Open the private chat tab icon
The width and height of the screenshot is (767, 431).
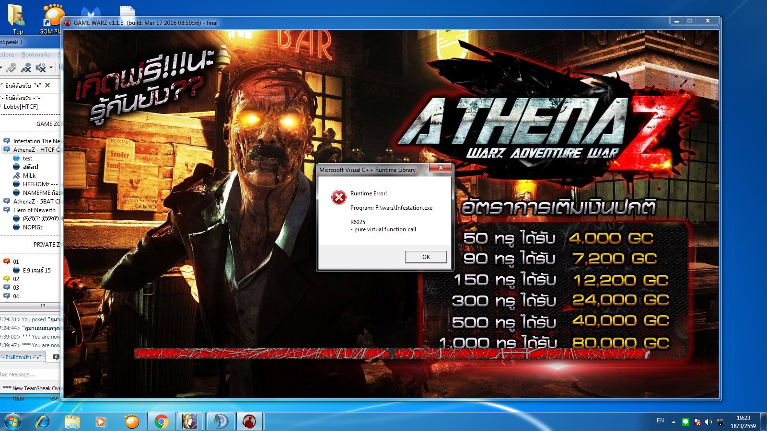[x=56, y=357]
